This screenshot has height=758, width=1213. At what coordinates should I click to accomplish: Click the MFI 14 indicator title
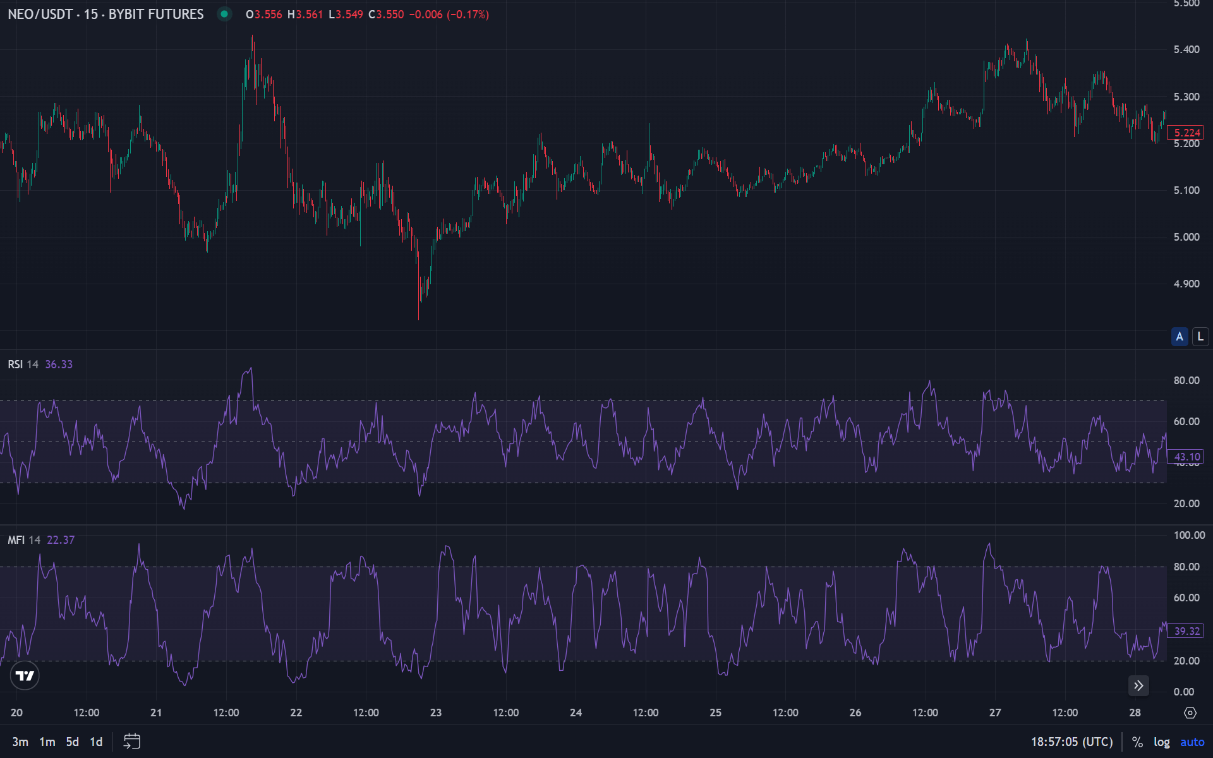coord(25,539)
